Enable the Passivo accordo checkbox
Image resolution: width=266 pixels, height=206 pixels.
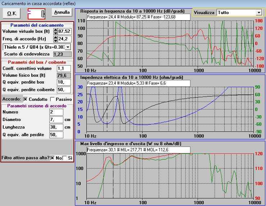pyautogui.click(x=53, y=99)
